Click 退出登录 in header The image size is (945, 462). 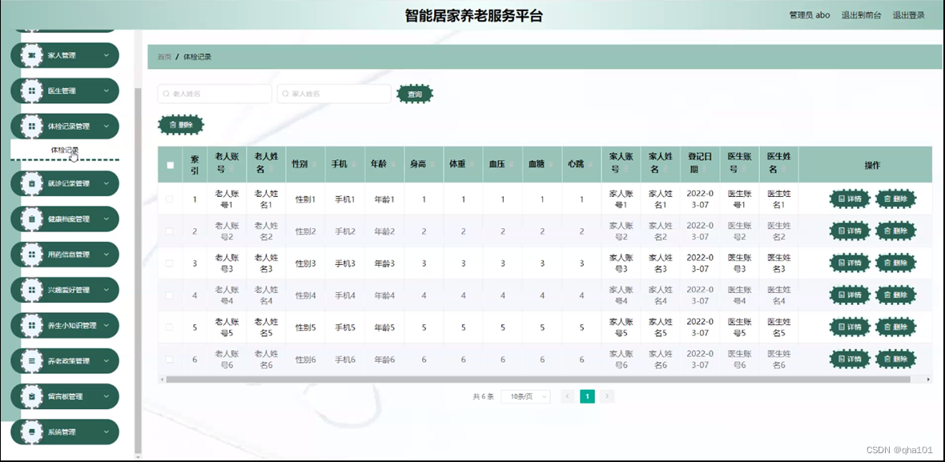click(908, 16)
